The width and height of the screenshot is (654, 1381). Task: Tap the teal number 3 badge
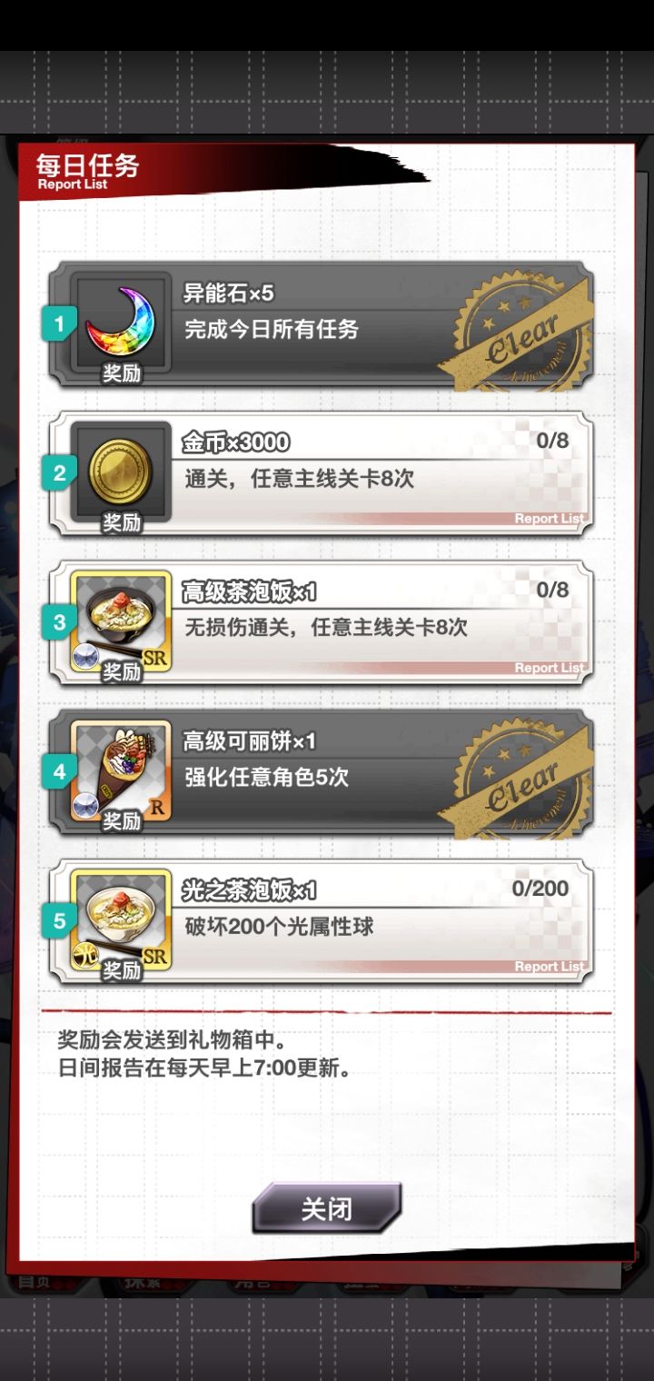coord(59,622)
